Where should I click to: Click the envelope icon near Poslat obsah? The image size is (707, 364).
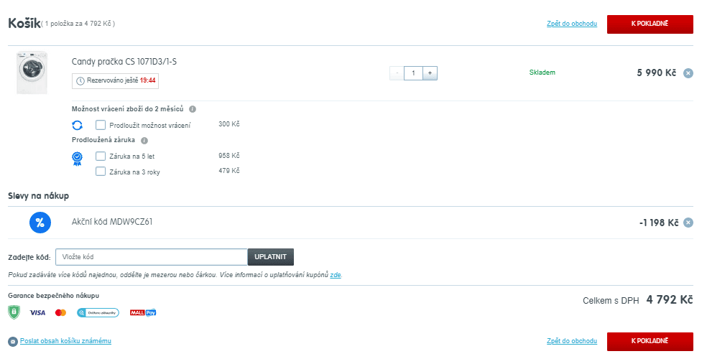(x=13, y=342)
